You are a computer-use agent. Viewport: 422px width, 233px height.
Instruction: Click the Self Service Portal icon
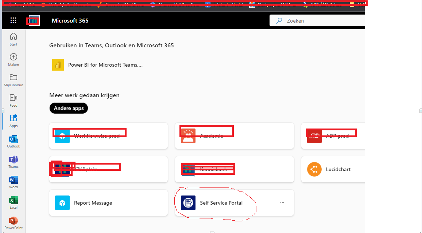(x=188, y=203)
